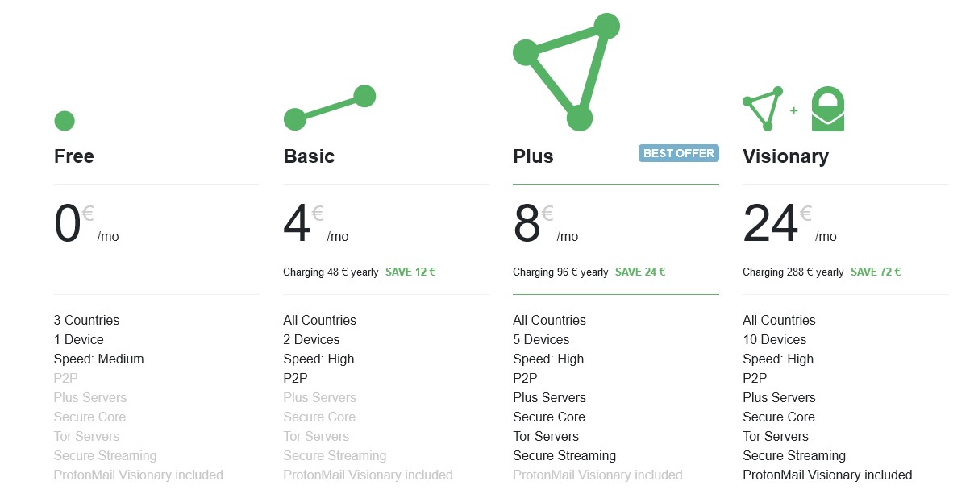
Task: Click the ProtonMail lock envelope icon
Action: coord(827,109)
